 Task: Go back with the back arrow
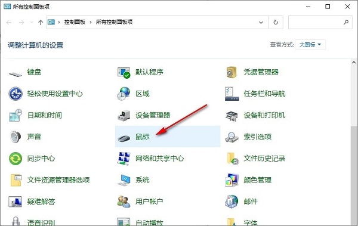pyautogui.click(x=9, y=23)
